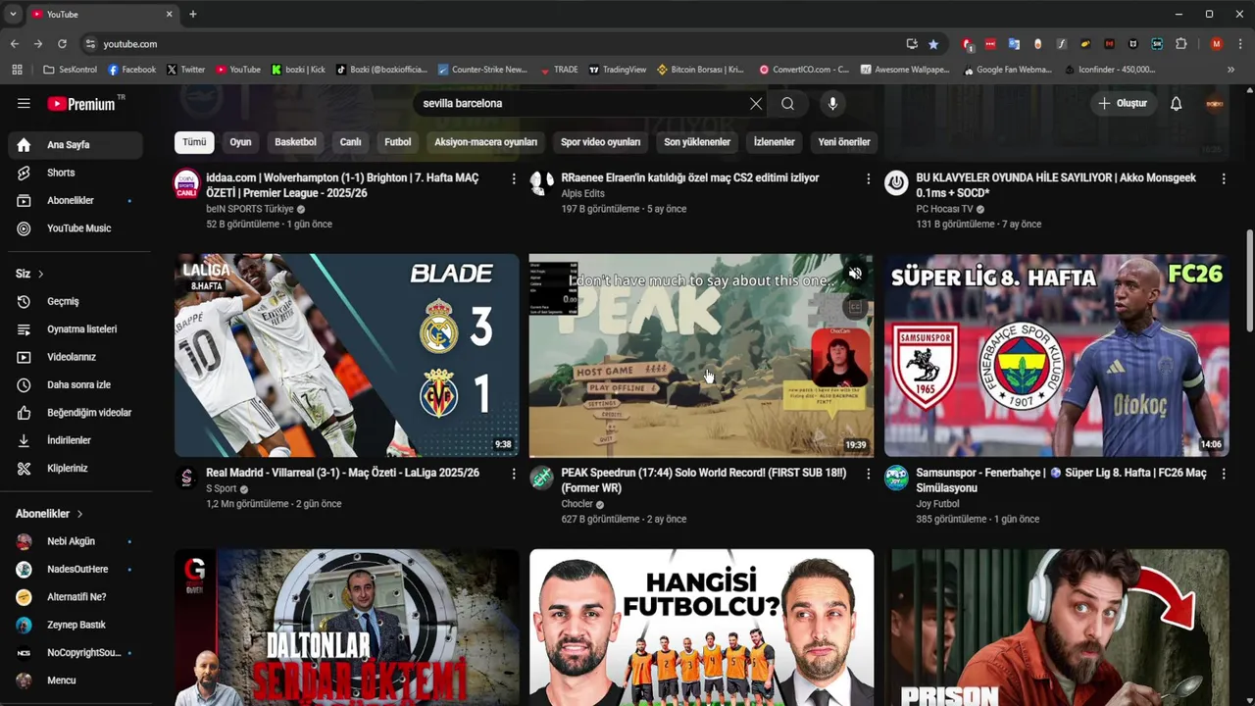Open İndirilenler in the sidebar
The height and width of the screenshot is (706, 1255).
(75, 440)
